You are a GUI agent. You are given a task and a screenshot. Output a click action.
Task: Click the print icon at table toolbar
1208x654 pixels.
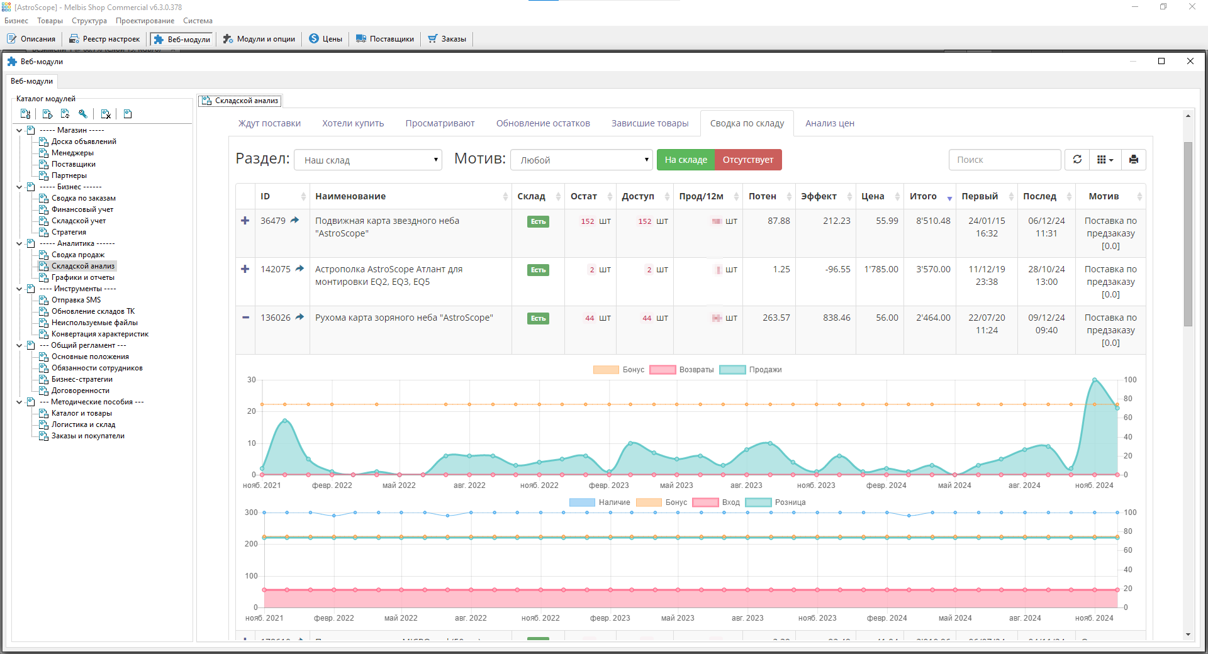[1133, 160]
